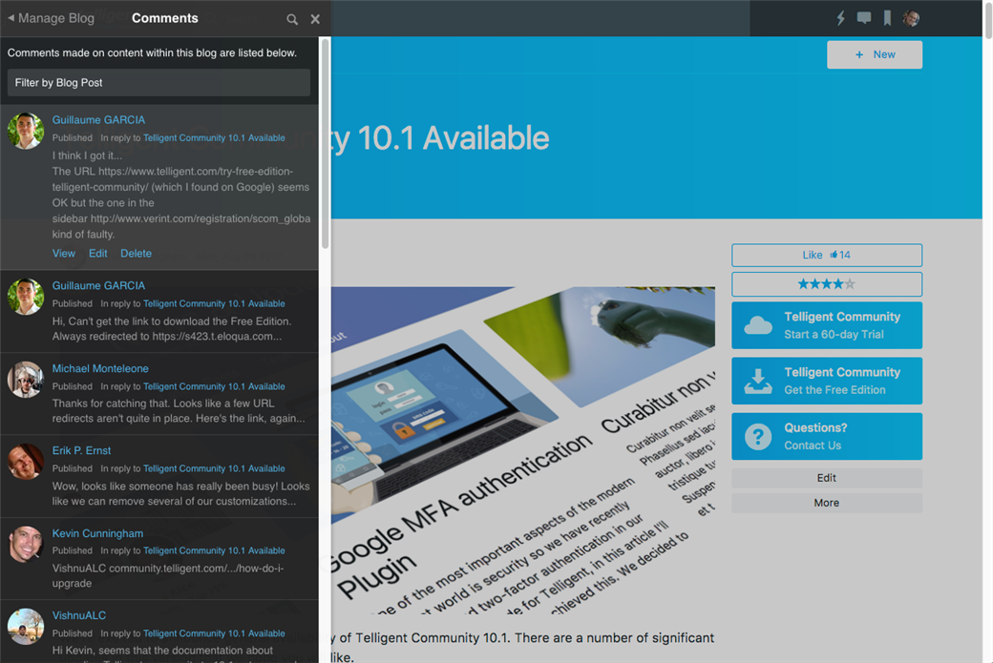Open VishnuALC's profile link
993x663 pixels.
(79, 615)
